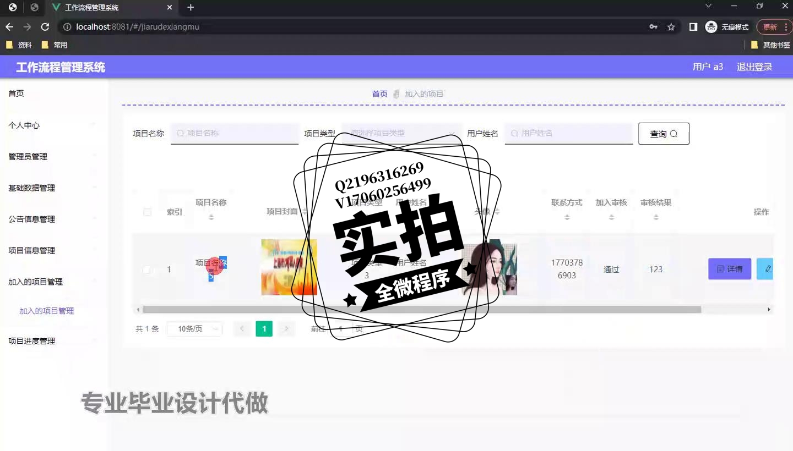Expand 基础数据管理 menu

tap(53, 188)
